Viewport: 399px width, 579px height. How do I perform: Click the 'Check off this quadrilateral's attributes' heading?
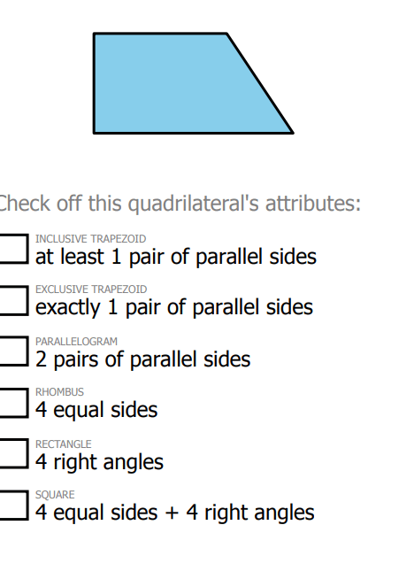click(x=180, y=204)
